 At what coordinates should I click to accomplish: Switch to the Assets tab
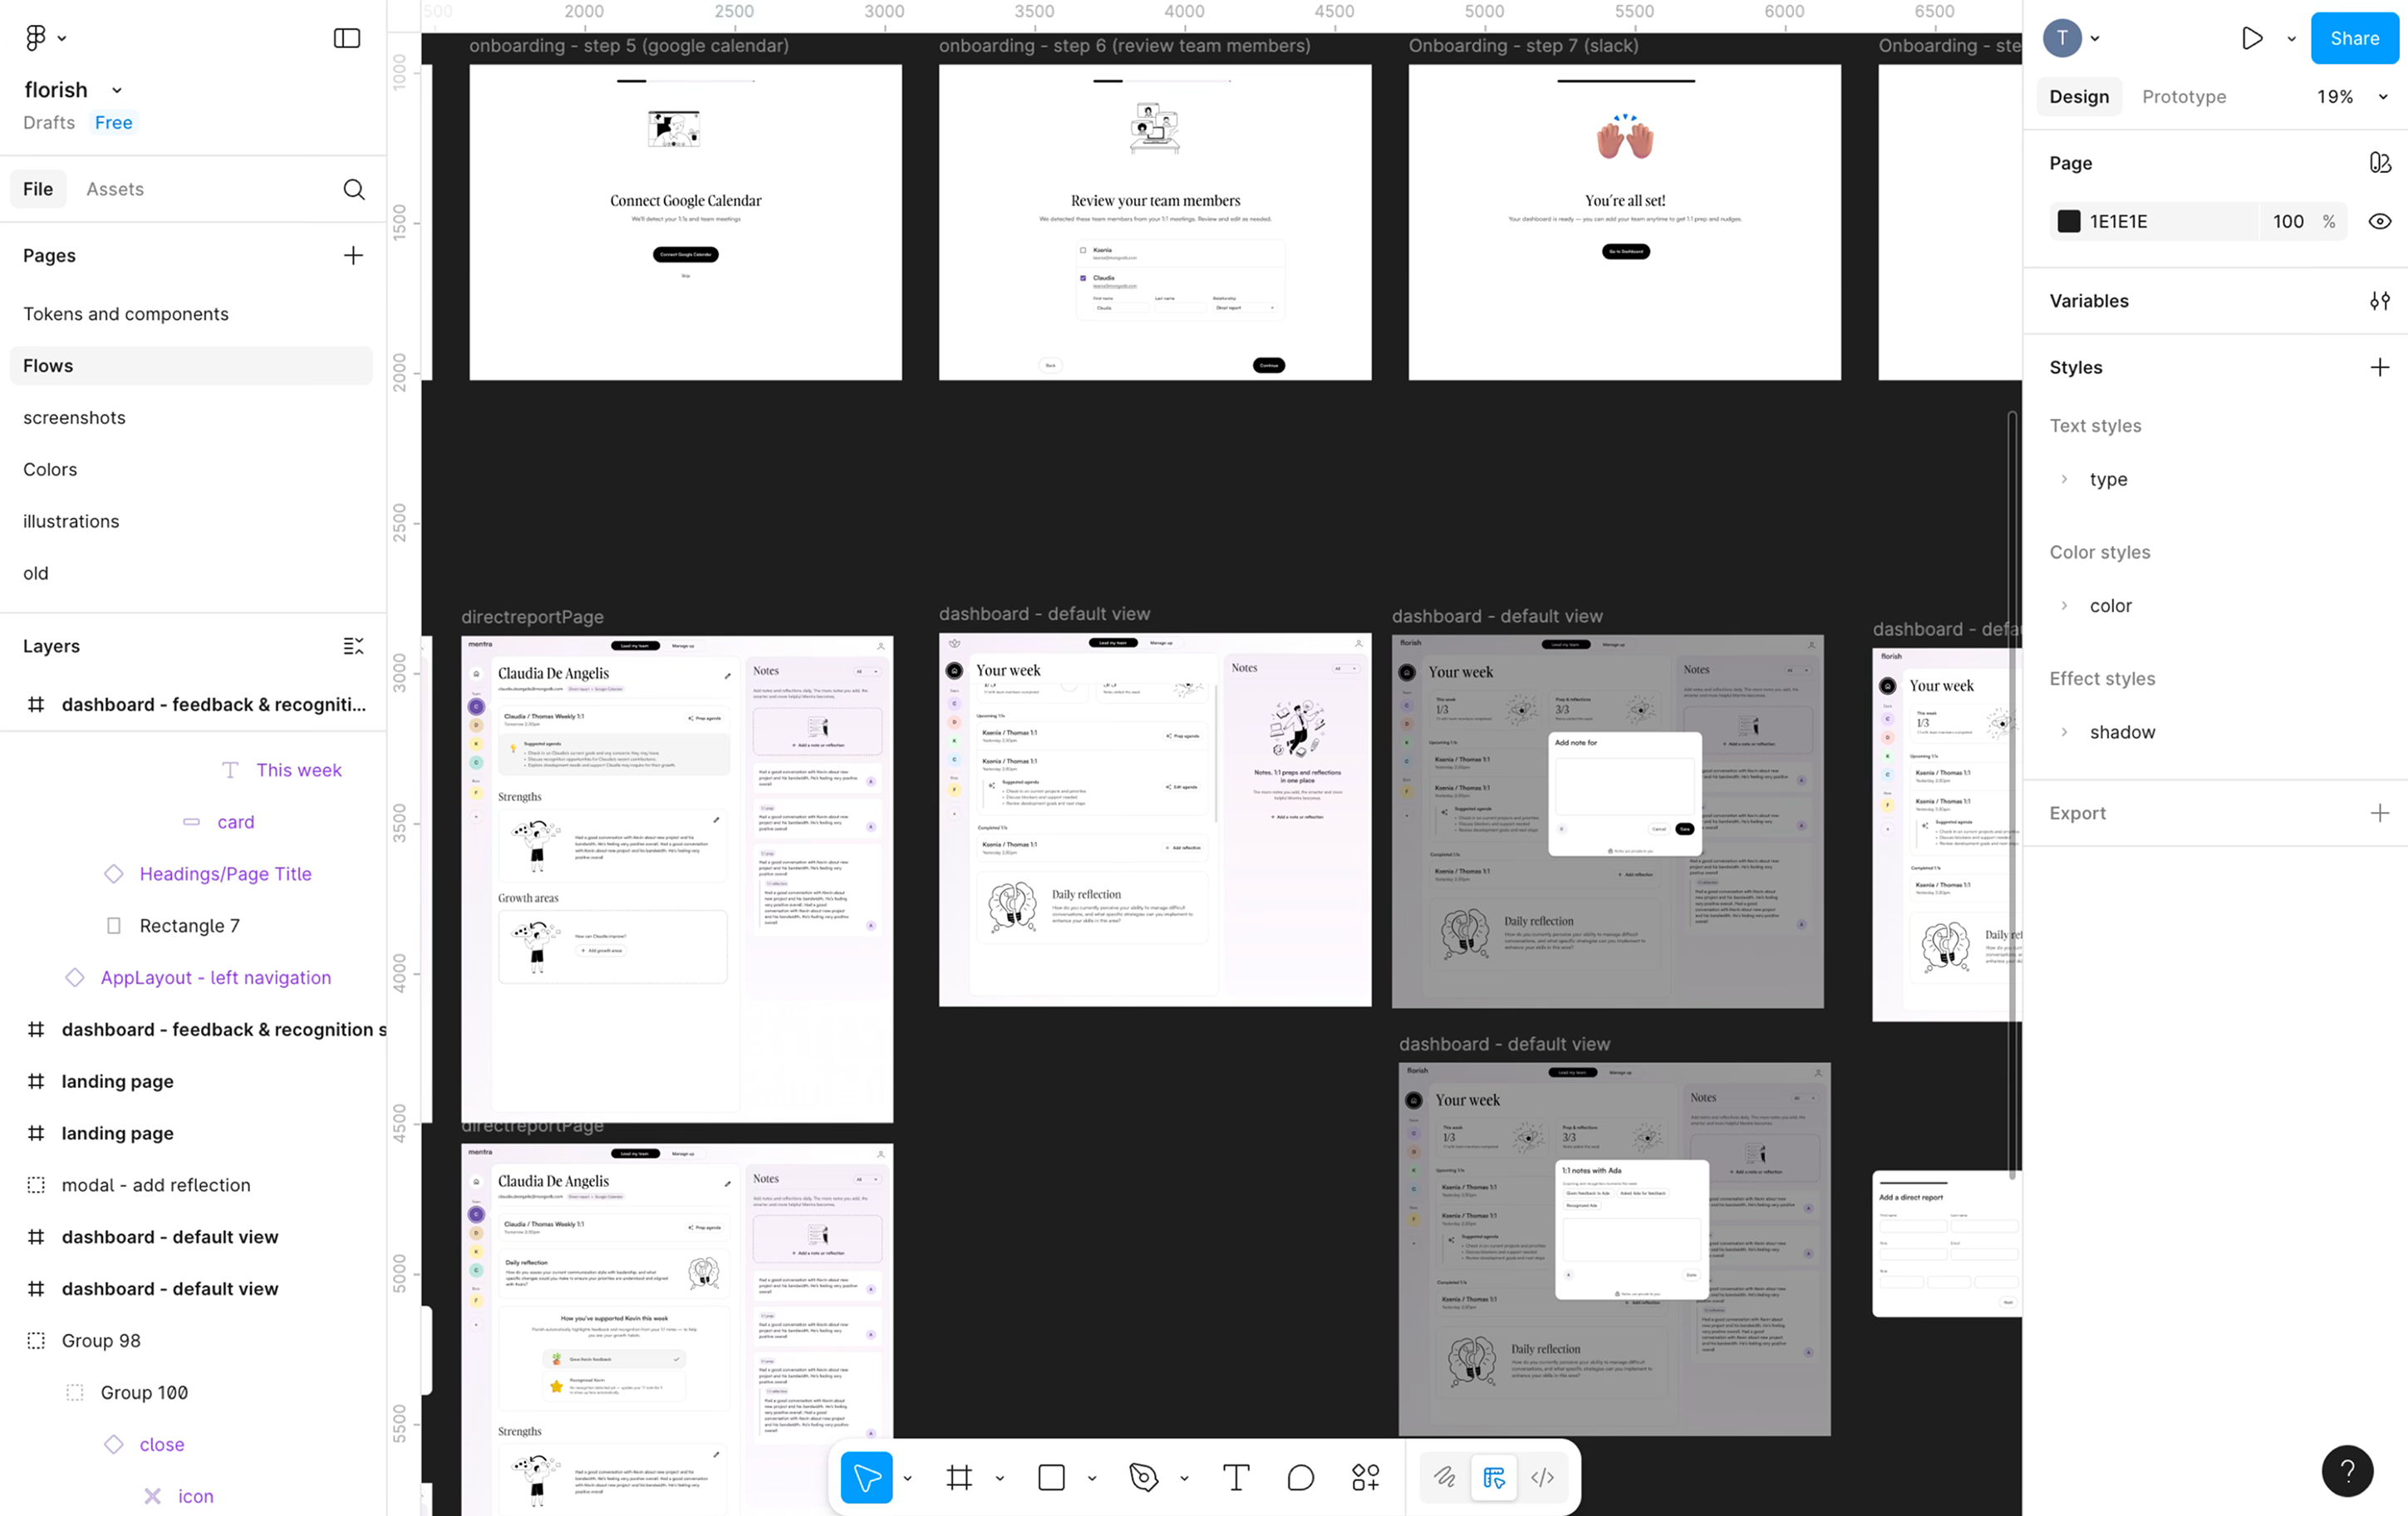115,189
